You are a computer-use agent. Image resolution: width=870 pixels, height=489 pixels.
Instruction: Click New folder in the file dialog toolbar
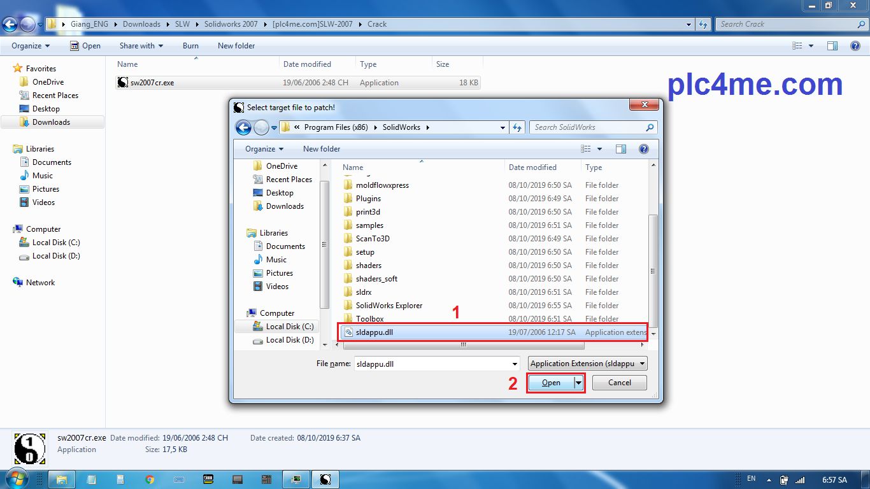[322, 149]
